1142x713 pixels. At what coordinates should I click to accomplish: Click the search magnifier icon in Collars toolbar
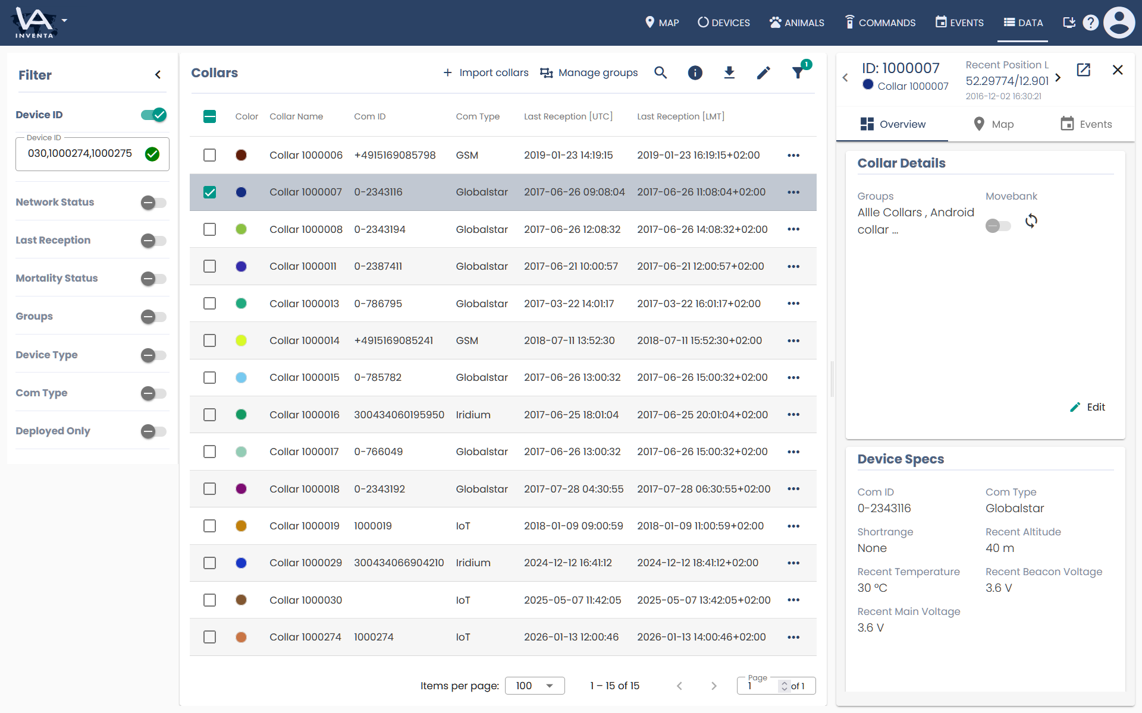(x=660, y=72)
